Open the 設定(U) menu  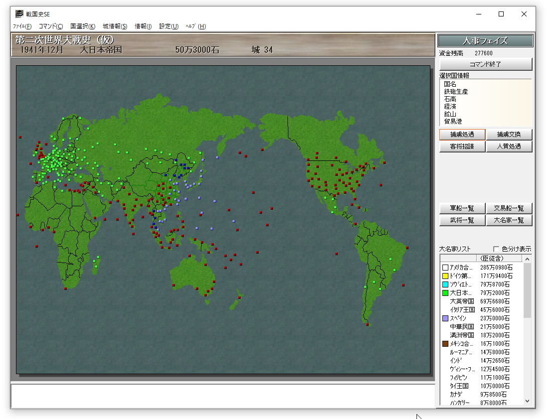click(x=168, y=26)
